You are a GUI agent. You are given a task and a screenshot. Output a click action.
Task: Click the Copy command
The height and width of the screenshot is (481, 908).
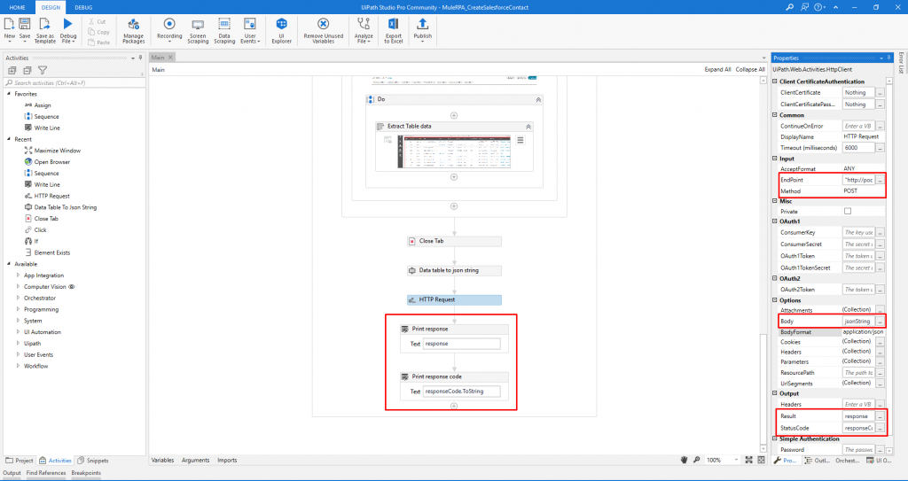[98, 32]
